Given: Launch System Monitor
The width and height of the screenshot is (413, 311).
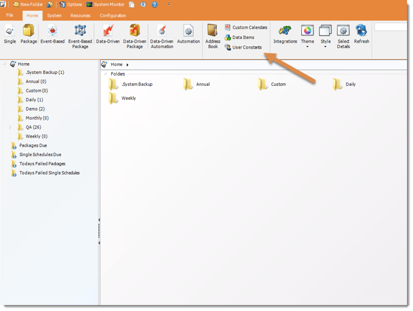Looking at the screenshot, I should coord(106,4).
